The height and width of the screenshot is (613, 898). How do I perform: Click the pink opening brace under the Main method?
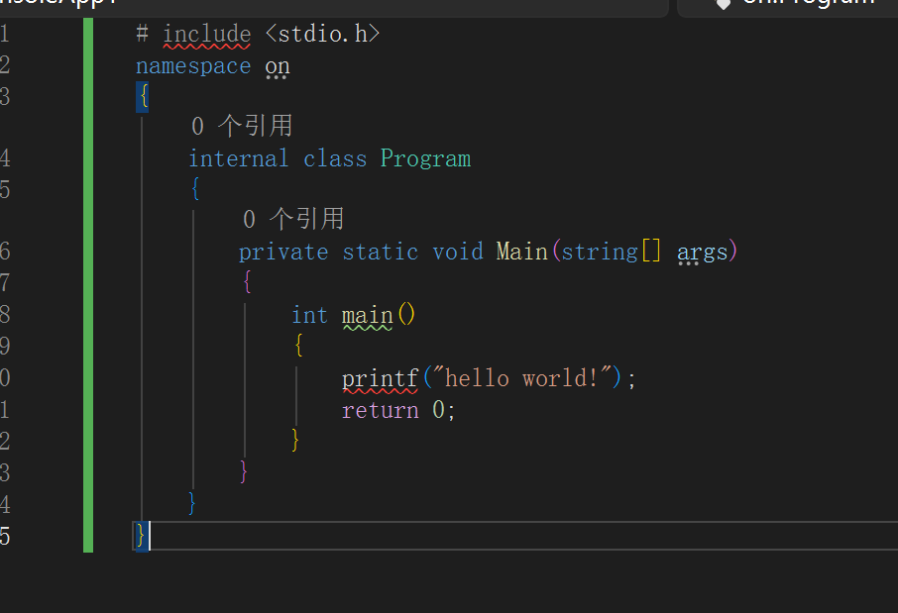click(247, 281)
